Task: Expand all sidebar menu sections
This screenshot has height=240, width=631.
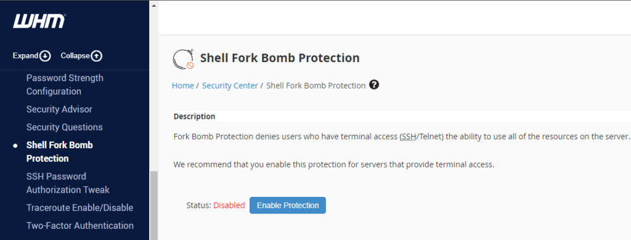Action: click(x=31, y=56)
